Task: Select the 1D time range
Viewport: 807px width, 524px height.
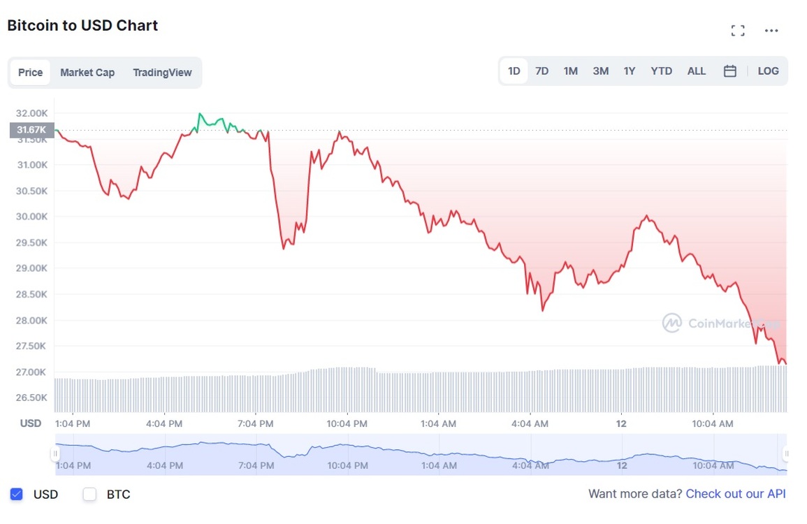Action: (514, 71)
